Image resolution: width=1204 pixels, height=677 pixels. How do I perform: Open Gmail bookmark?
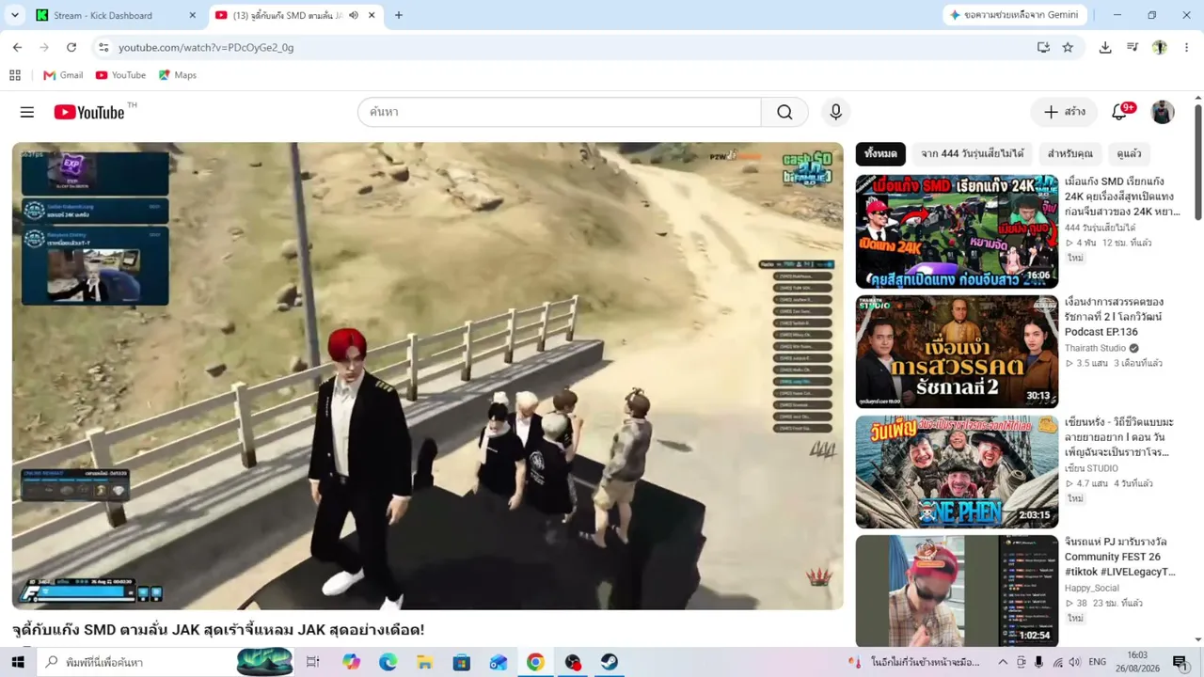tap(63, 75)
